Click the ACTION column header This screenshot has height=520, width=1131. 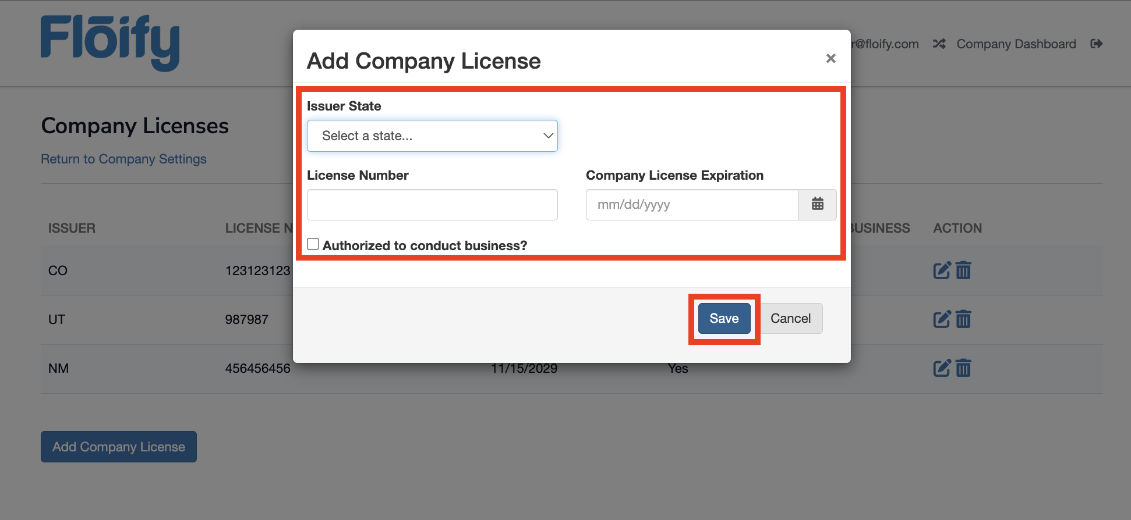(957, 228)
